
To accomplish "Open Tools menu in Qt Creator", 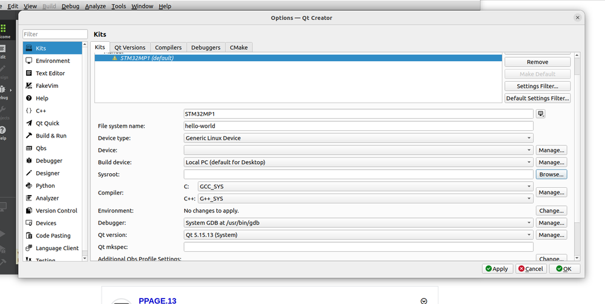I will pyautogui.click(x=119, y=6).
